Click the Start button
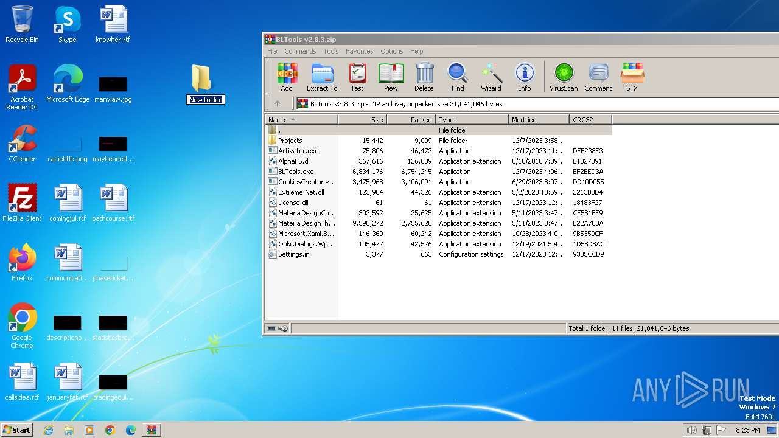 tap(17, 430)
